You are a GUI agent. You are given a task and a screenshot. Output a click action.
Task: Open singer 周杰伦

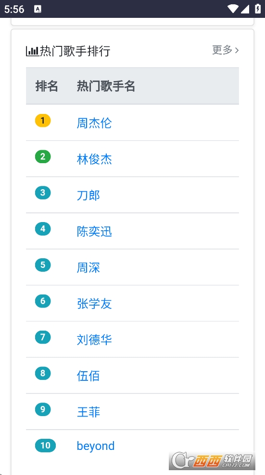tap(94, 123)
